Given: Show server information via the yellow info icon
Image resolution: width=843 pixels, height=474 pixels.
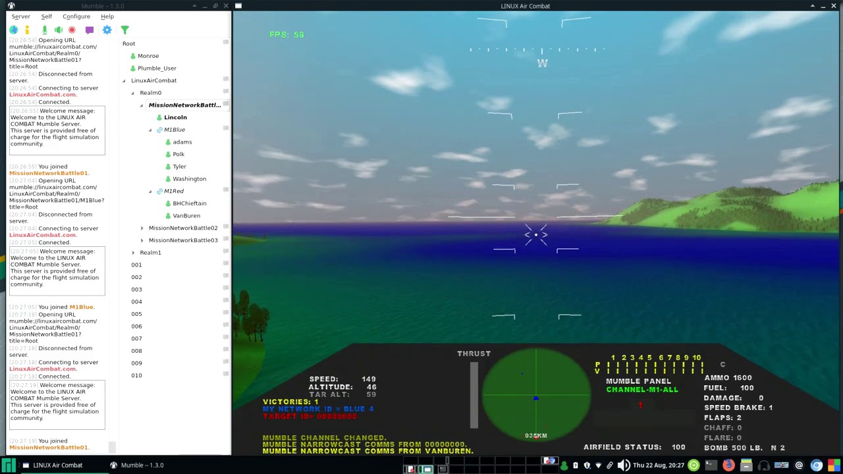Looking at the screenshot, I should pyautogui.click(x=27, y=30).
